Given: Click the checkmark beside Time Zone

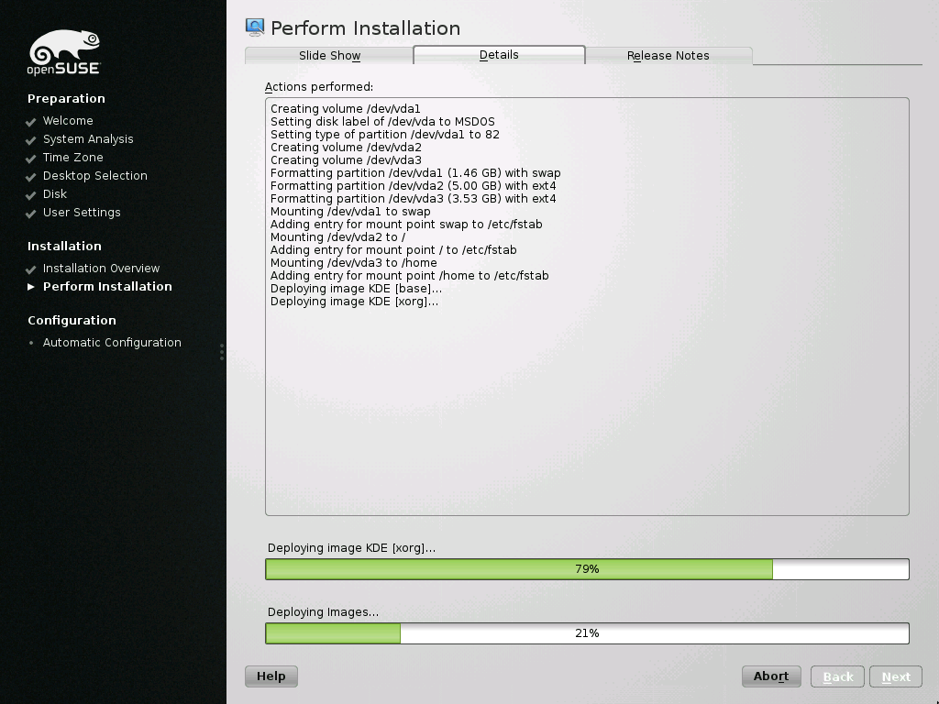Looking at the screenshot, I should 31,159.
